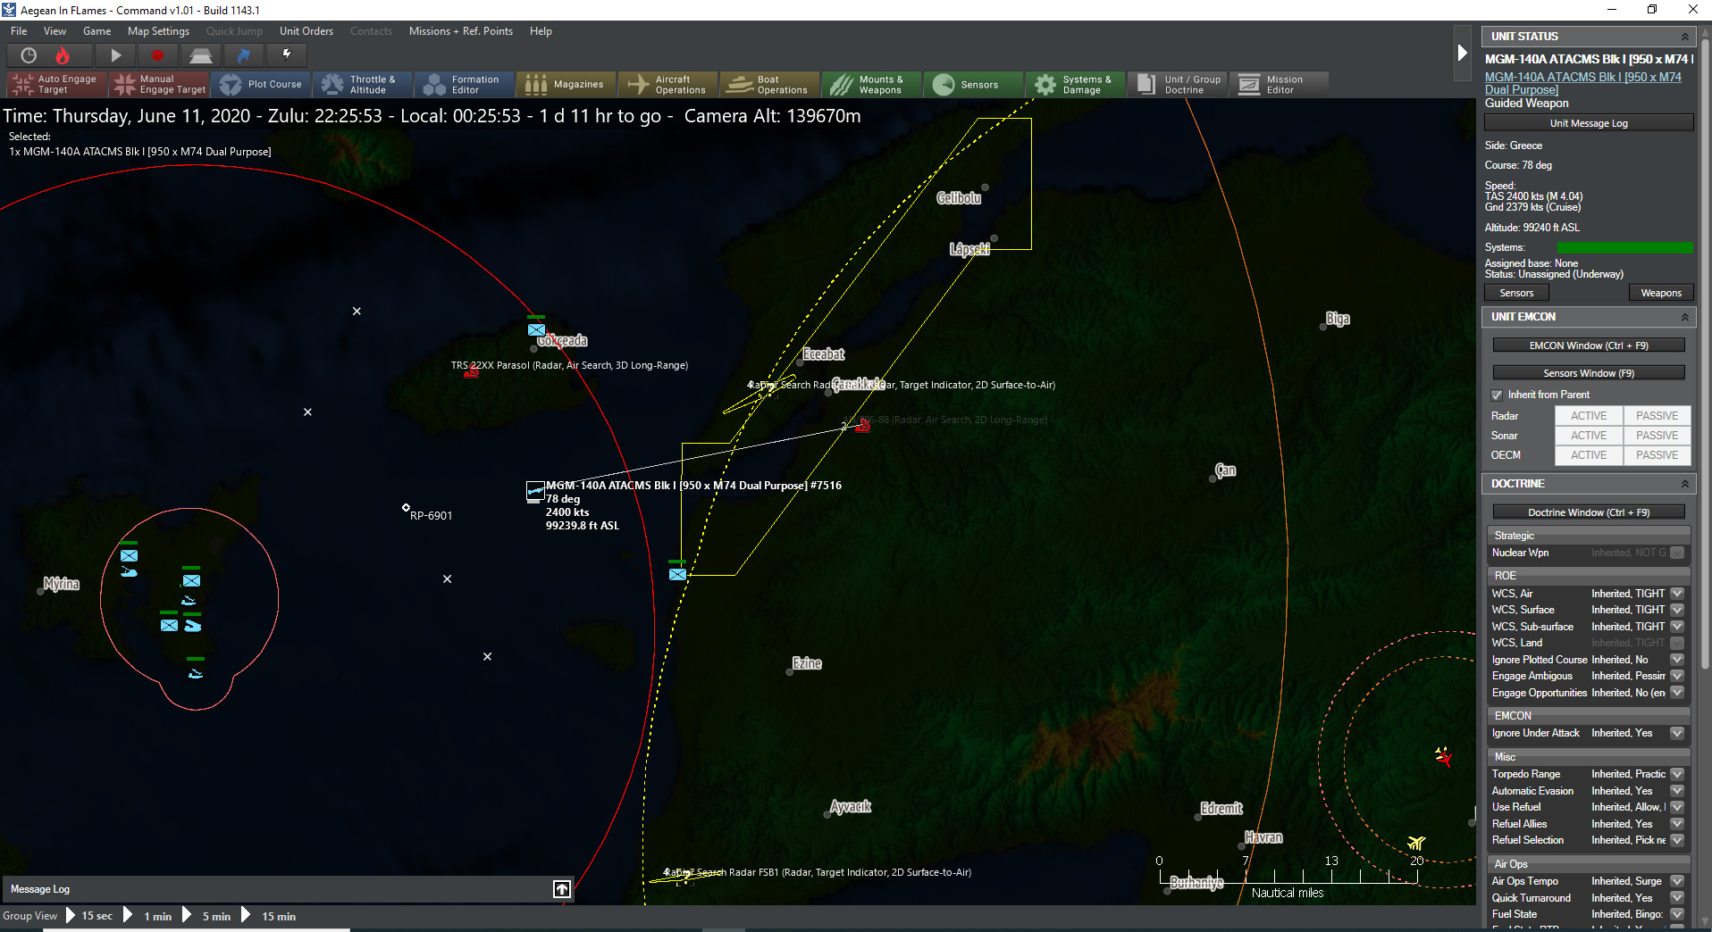This screenshot has width=1712, height=932.
Task: Open the Plot Course tool
Action: pyautogui.click(x=262, y=84)
